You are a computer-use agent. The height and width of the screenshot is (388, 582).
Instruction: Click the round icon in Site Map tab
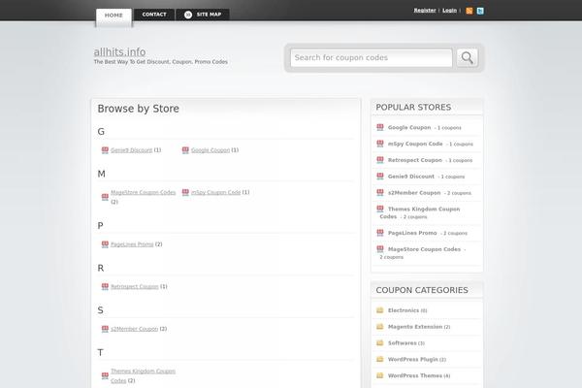[x=188, y=15]
